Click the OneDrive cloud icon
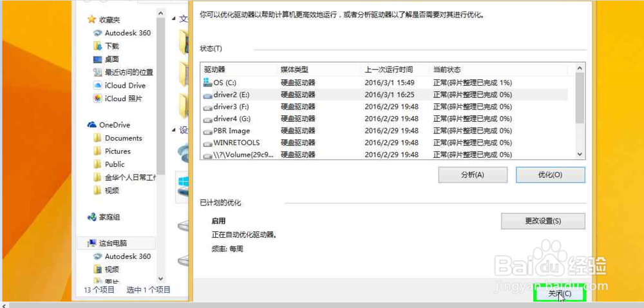 92,125
